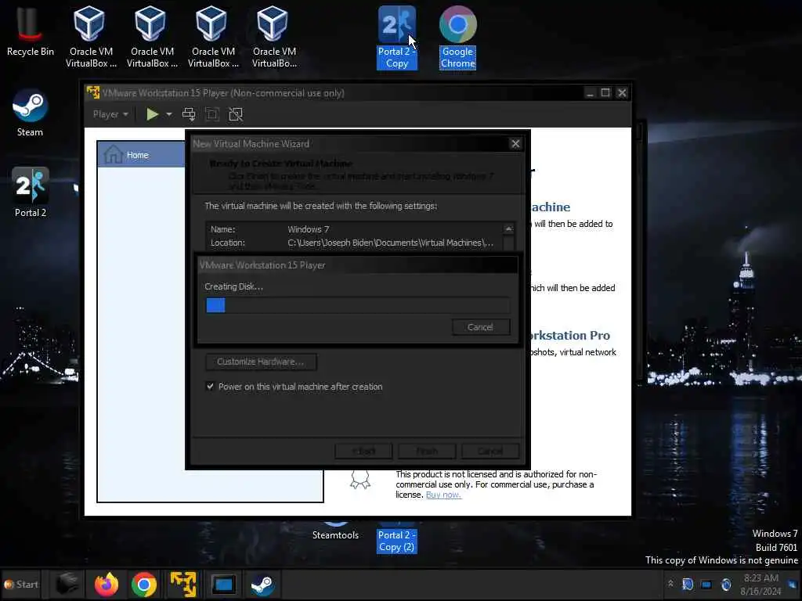Viewport: 802px width, 601px height.
Task: Select the Portal 2 - Copy (2) desktop icon
Action: (396, 541)
